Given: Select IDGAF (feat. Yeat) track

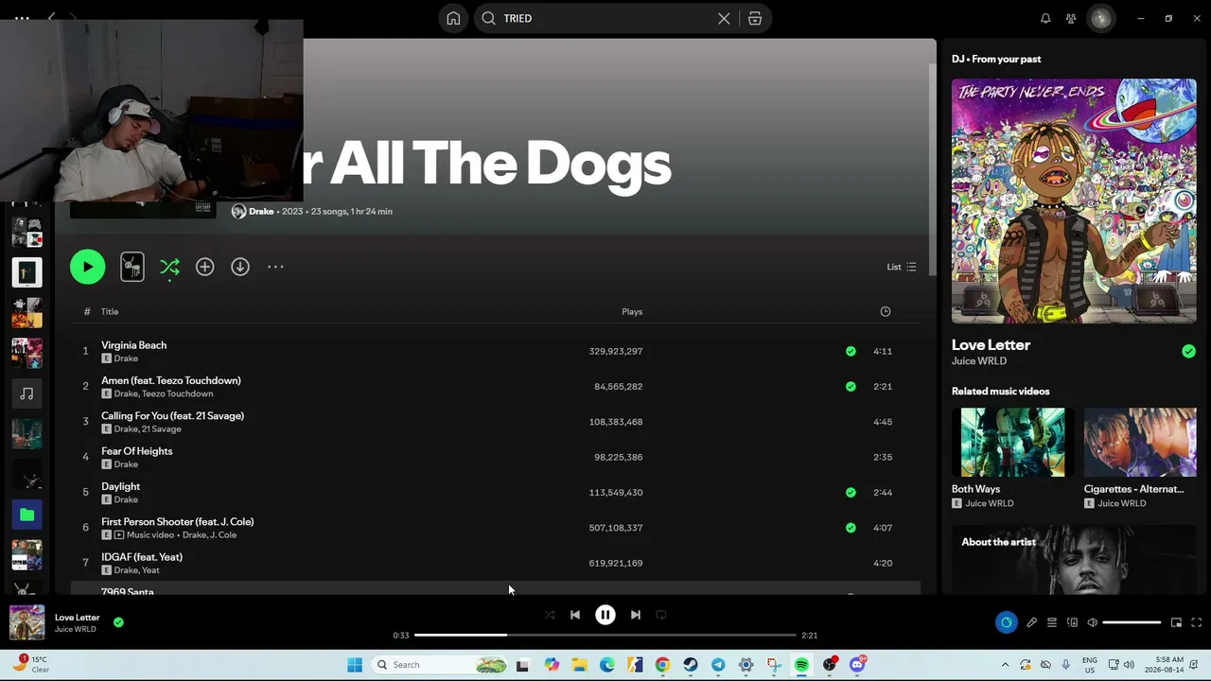Looking at the screenshot, I should (x=495, y=563).
